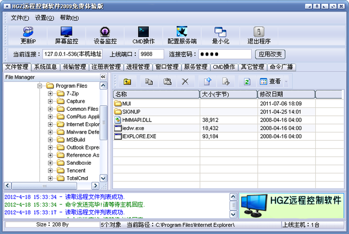Click the paste files icon
The image size is (349, 234).
[167, 81]
